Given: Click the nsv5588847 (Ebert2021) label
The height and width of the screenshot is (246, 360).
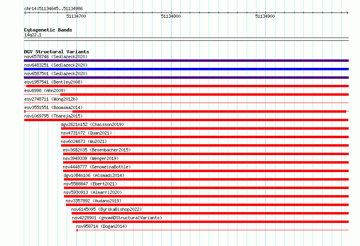Looking at the screenshot, I should pyautogui.click(x=90, y=184).
